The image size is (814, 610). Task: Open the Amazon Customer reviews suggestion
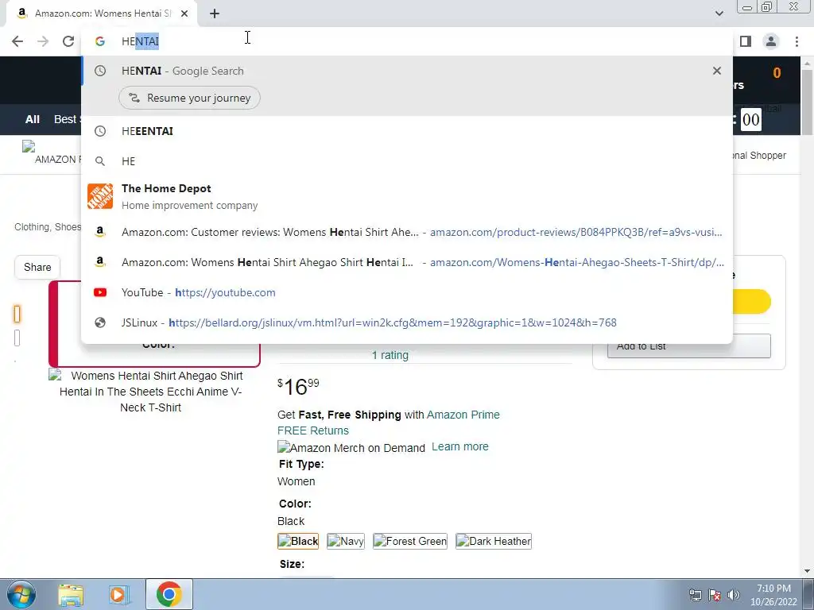pos(407,233)
